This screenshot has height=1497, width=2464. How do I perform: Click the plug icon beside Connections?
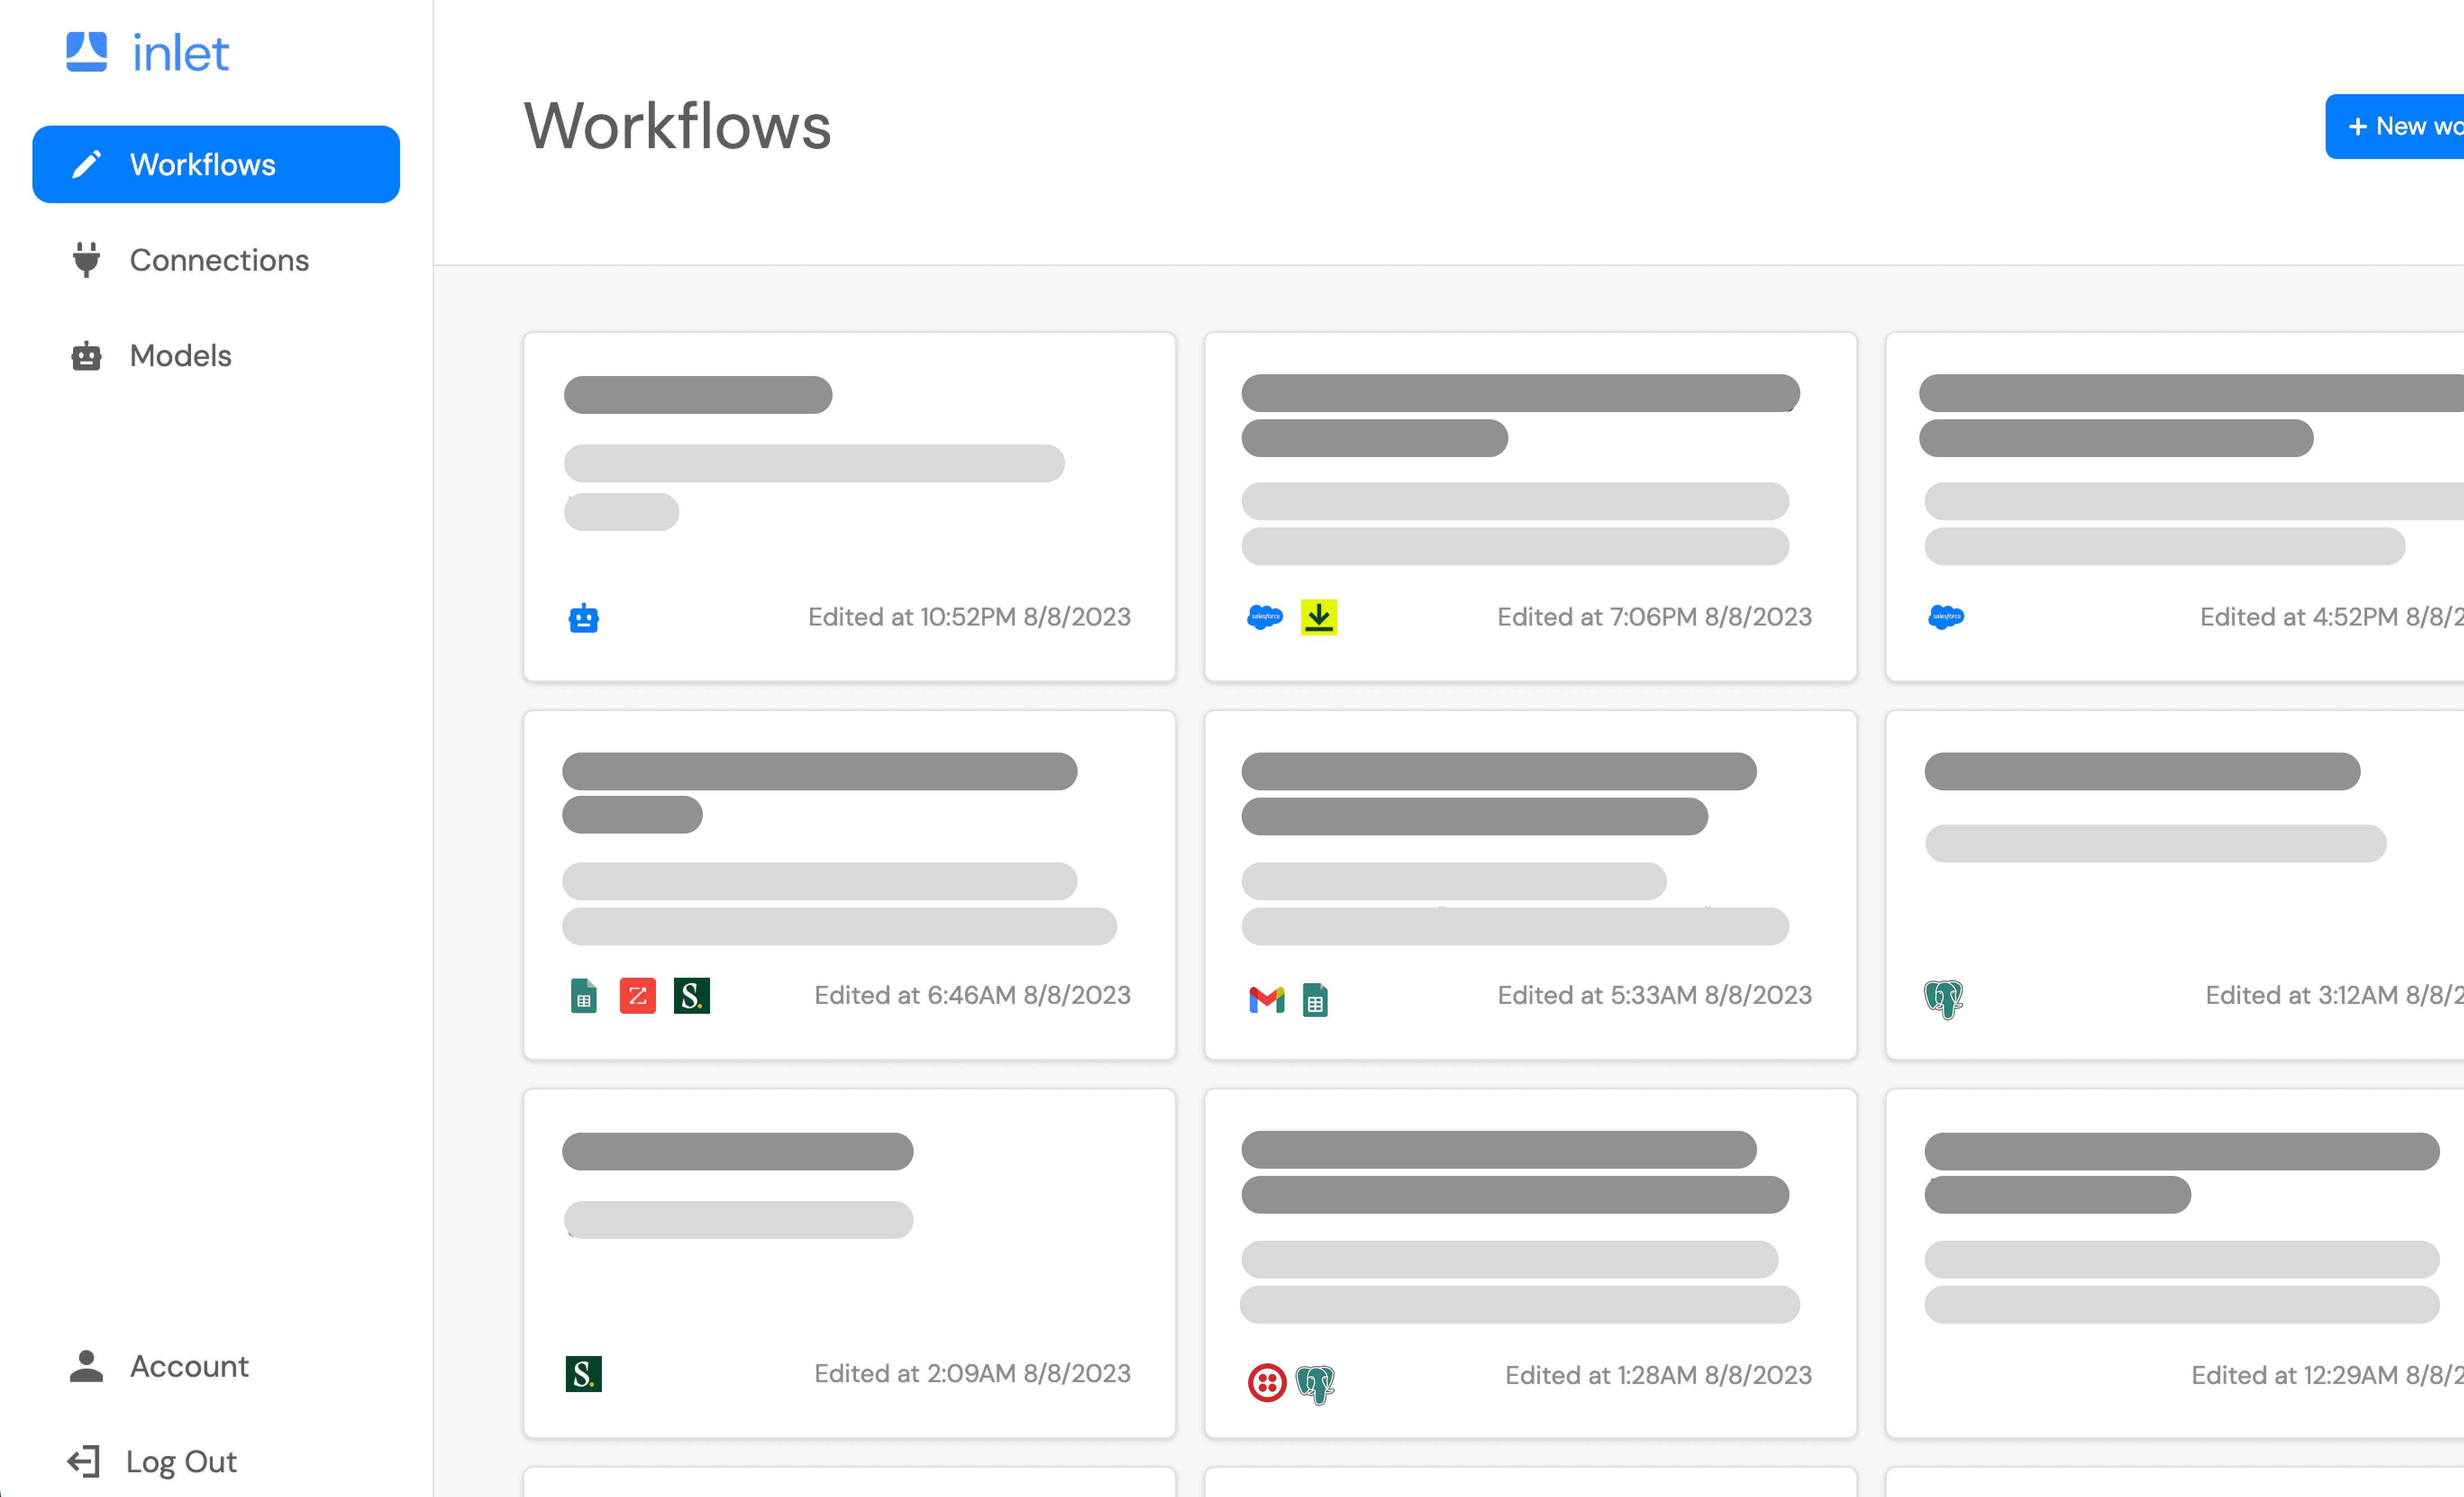pyautogui.click(x=87, y=260)
